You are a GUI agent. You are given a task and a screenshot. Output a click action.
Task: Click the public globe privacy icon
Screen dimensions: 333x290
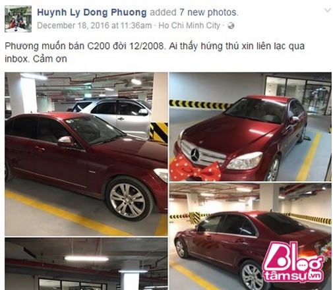231,26
